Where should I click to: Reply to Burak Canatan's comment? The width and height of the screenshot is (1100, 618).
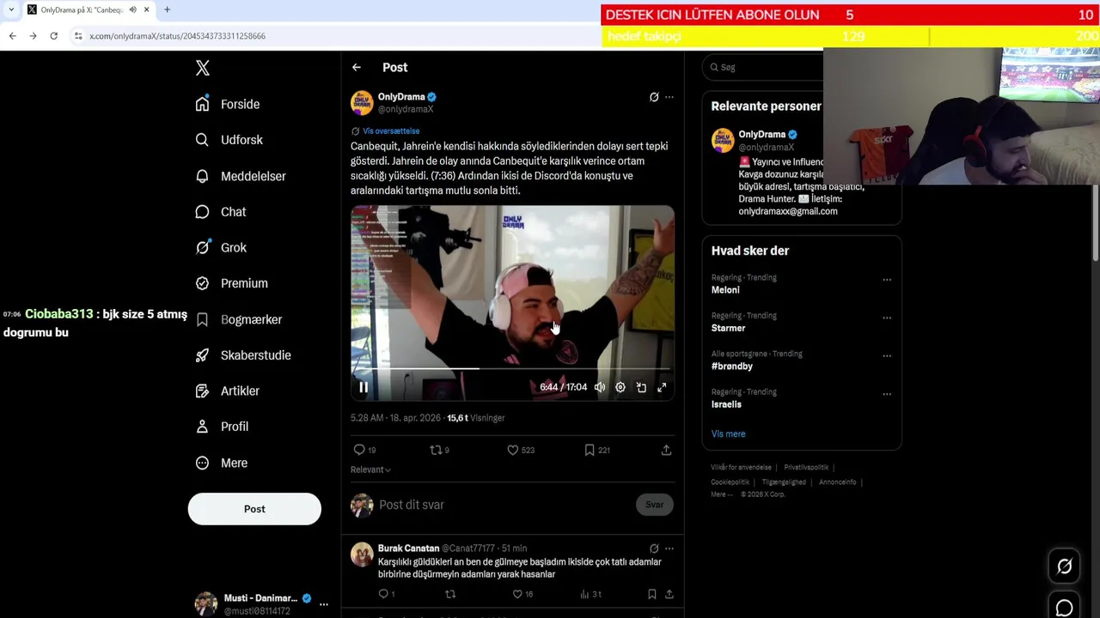[387, 594]
